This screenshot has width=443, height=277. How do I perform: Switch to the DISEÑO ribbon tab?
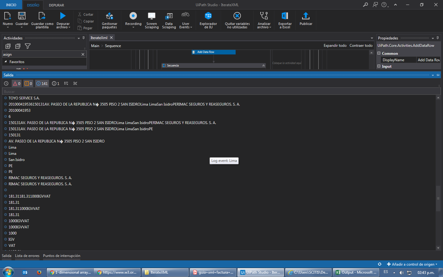[33, 5]
